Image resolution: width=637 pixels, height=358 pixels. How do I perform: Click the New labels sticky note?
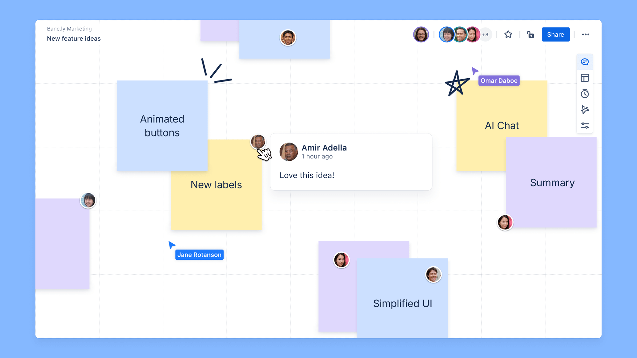click(x=216, y=185)
